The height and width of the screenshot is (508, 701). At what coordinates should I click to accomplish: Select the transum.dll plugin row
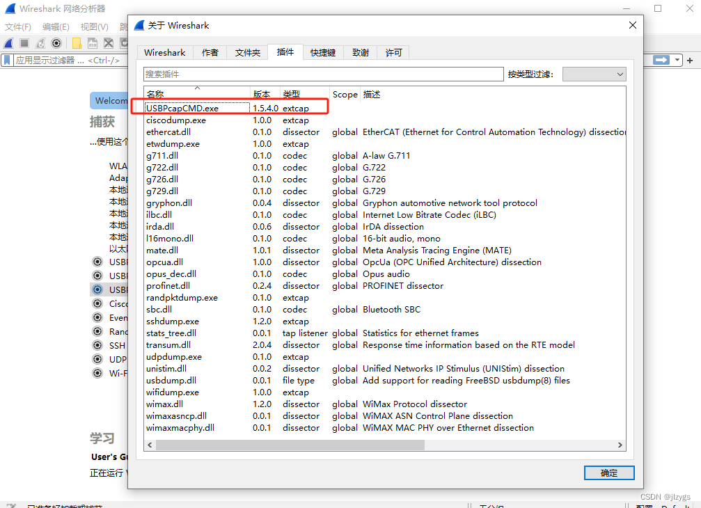pos(385,345)
